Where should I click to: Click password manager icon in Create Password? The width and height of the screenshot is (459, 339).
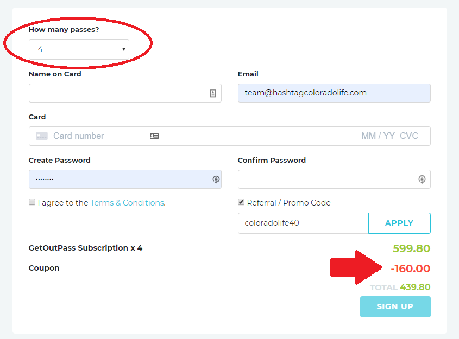click(x=216, y=179)
